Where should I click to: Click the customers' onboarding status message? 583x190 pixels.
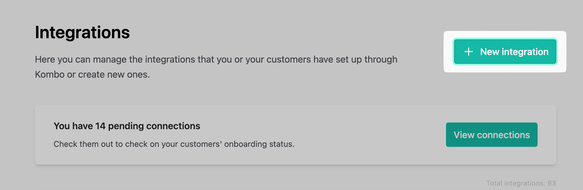(x=175, y=144)
